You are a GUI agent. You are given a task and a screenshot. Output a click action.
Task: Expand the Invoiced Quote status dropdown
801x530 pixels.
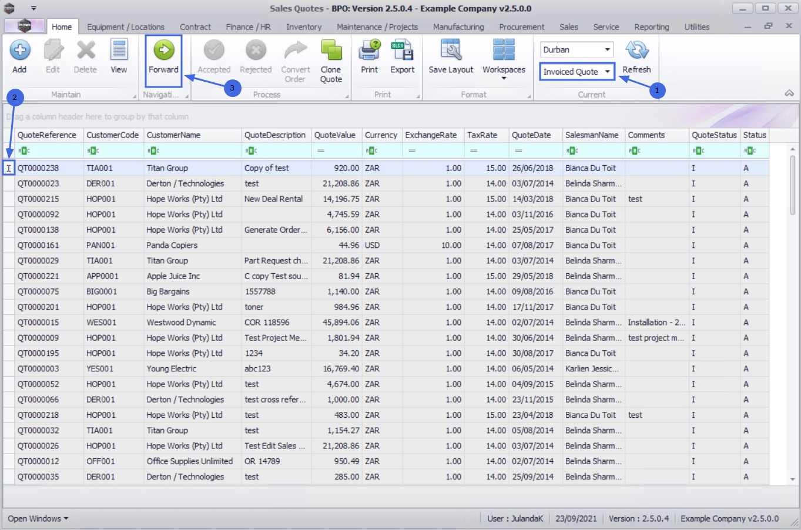pos(607,72)
